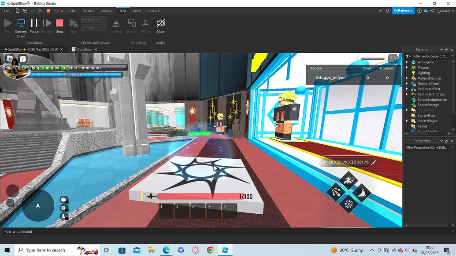Click the Filter Properties search field
Screen dimensions: 456x256
pyautogui.click(x=427, y=147)
